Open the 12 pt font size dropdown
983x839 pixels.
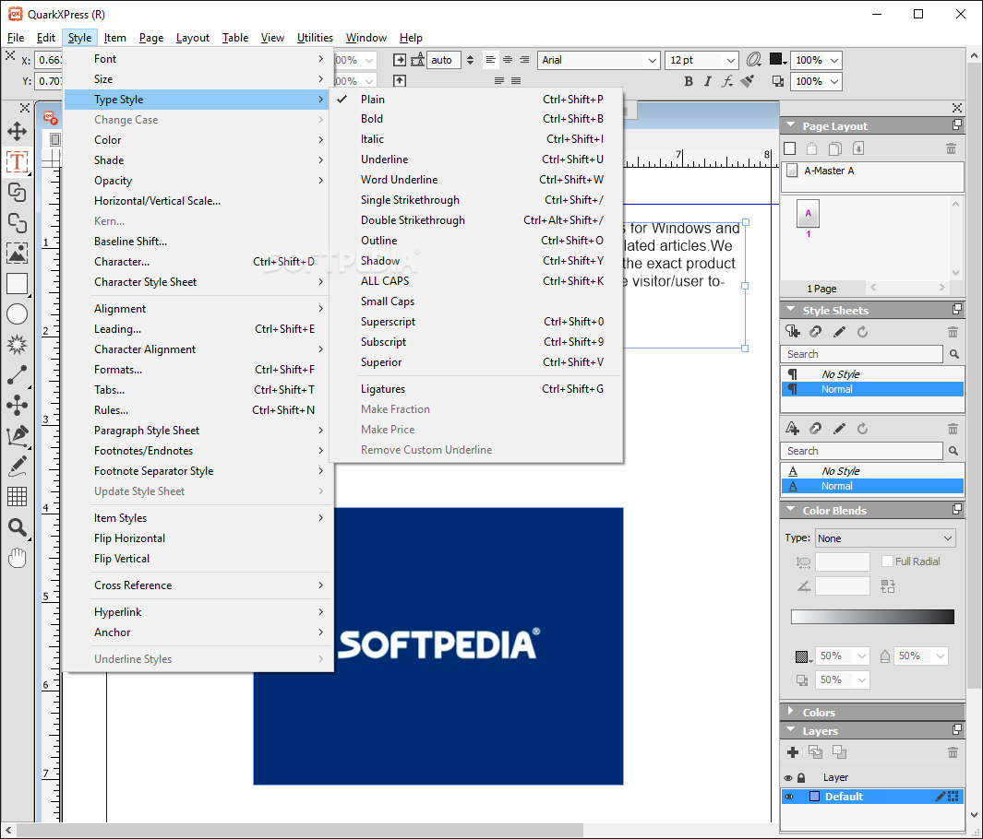pyautogui.click(x=730, y=60)
